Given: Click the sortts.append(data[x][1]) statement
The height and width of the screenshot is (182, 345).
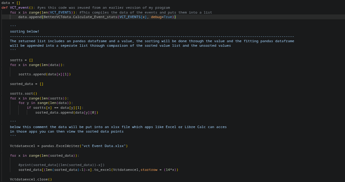Looking at the screenshot, I should pyautogui.click(x=45, y=74).
